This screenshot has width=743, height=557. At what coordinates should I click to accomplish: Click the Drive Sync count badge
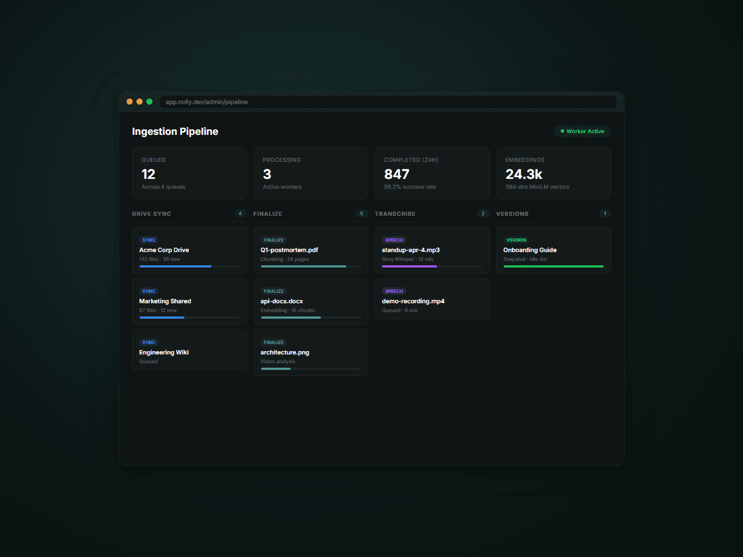pos(240,214)
